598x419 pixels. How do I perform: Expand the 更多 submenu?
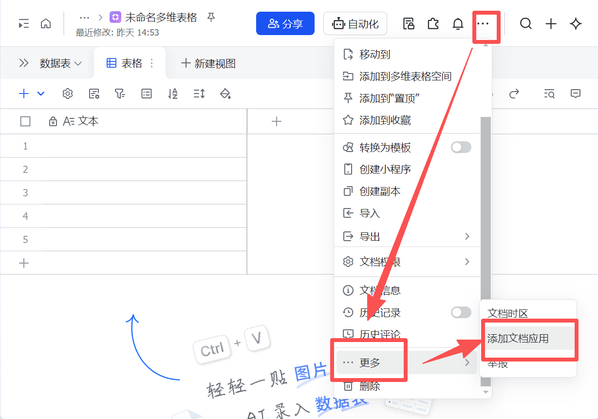[407, 362]
